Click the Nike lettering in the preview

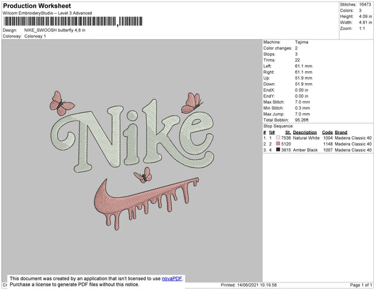click(x=132, y=136)
